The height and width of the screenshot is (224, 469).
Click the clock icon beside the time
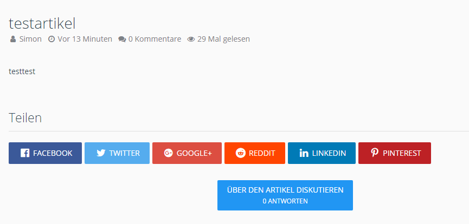tap(52, 39)
